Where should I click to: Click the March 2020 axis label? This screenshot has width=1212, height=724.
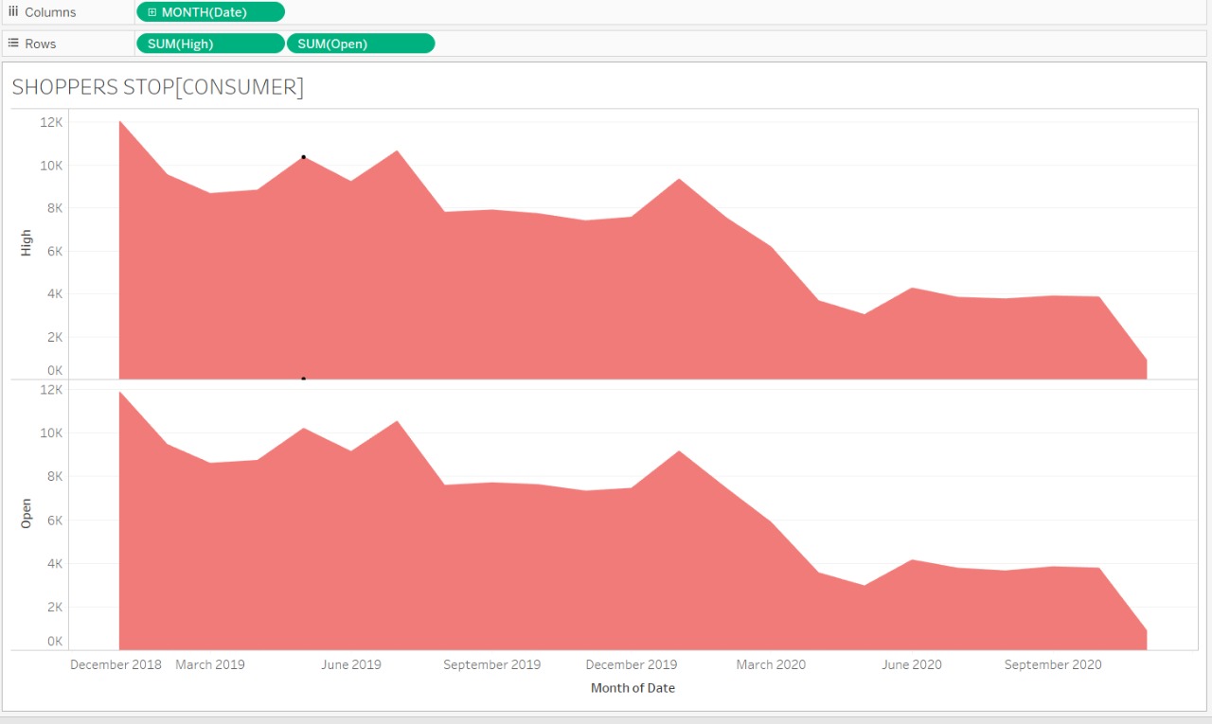pos(771,664)
